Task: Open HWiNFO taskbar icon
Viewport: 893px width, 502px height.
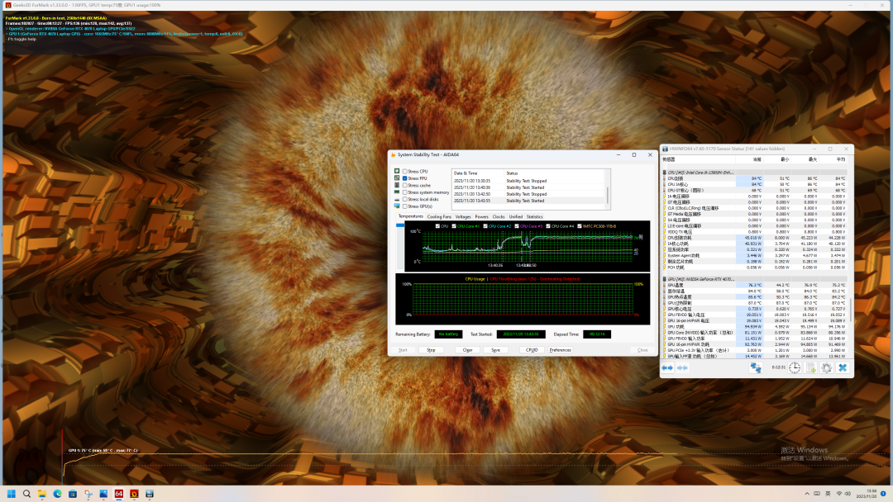Action: 149,494
